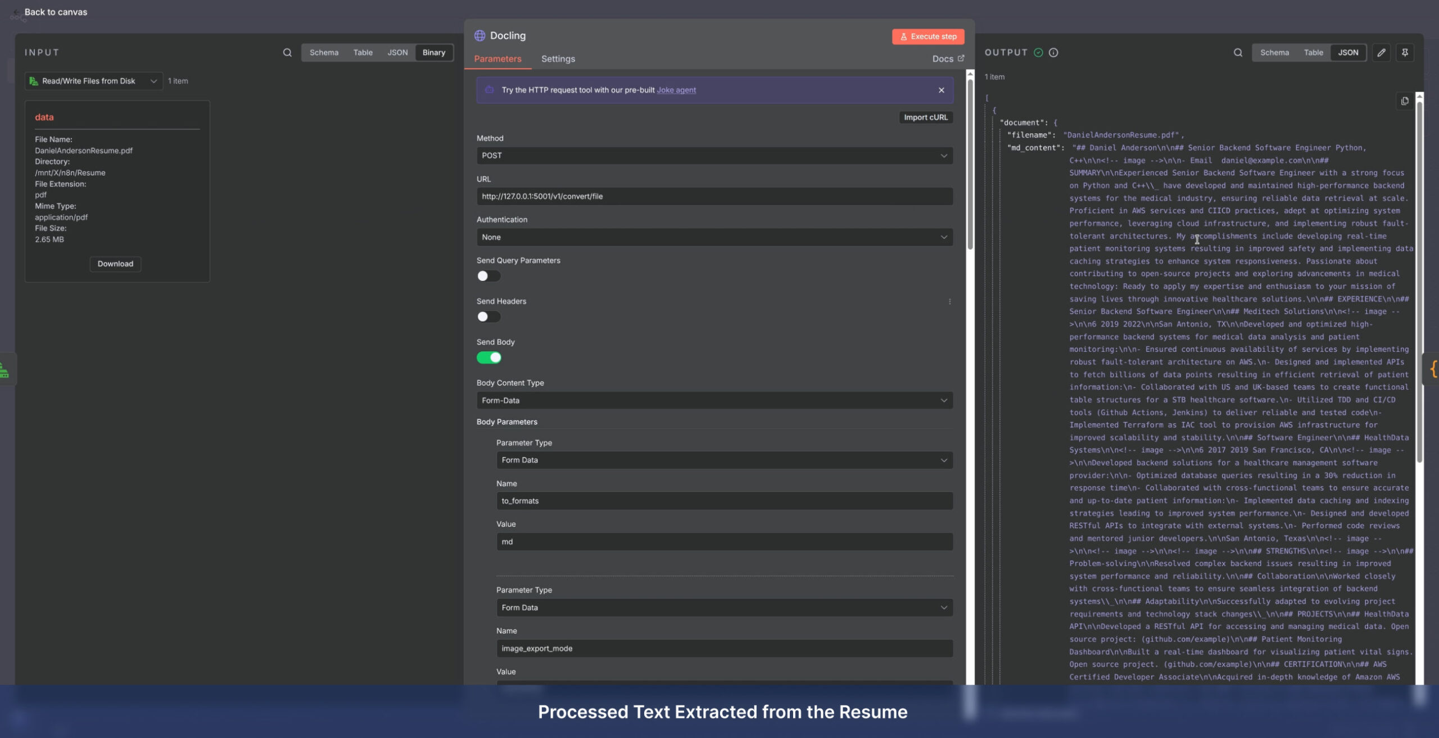
Task: Click the pin output data icon
Action: [1405, 53]
